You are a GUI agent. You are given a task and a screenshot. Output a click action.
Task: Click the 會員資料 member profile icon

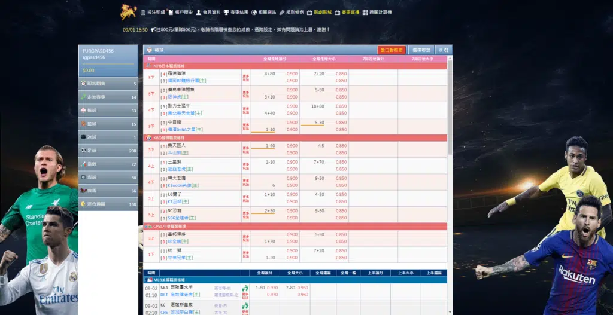(199, 12)
